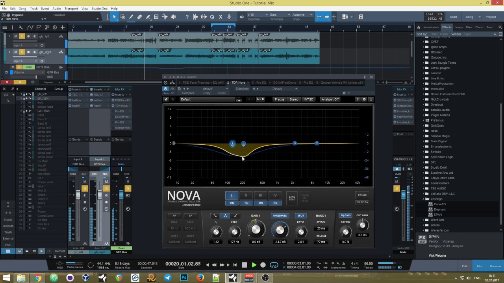Click the A > B copy button
The height and width of the screenshot is (283, 504).
pyautogui.click(x=260, y=99)
